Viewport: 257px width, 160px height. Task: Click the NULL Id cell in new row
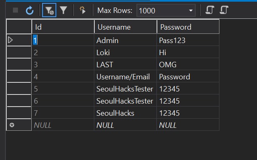coord(63,125)
